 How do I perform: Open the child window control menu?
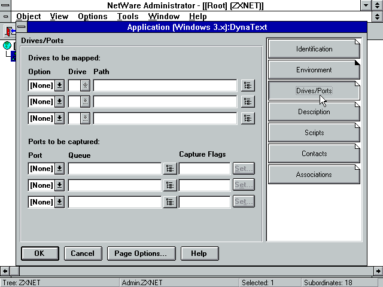[5, 16]
